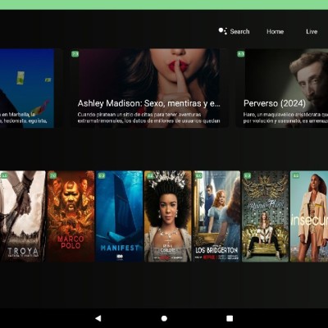Click rating badge on Perverso banner
This screenshot has height=328, width=328.
[x=240, y=54]
